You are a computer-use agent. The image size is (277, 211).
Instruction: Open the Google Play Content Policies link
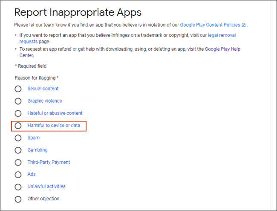coord(210,25)
